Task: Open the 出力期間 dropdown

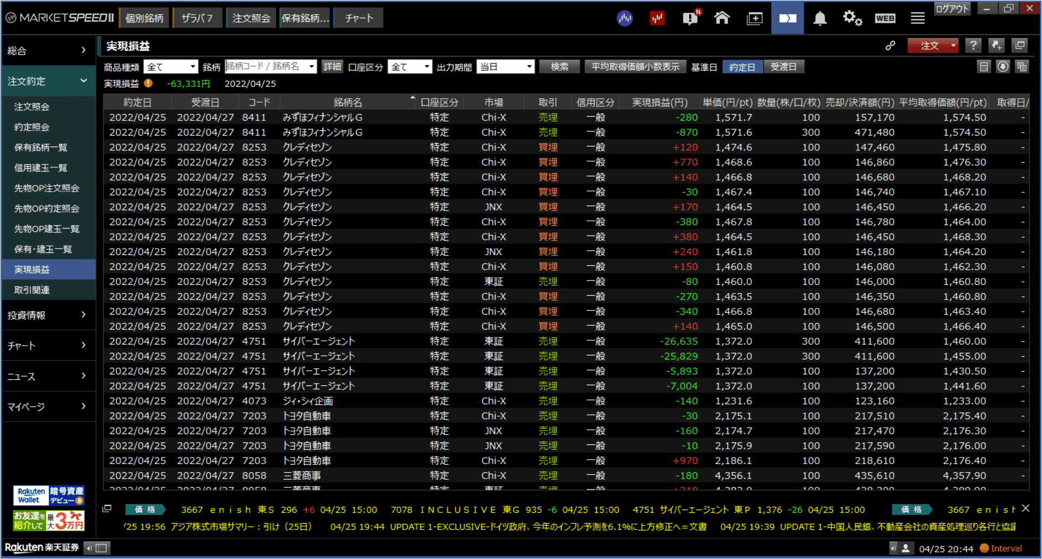Action: pyautogui.click(x=505, y=67)
